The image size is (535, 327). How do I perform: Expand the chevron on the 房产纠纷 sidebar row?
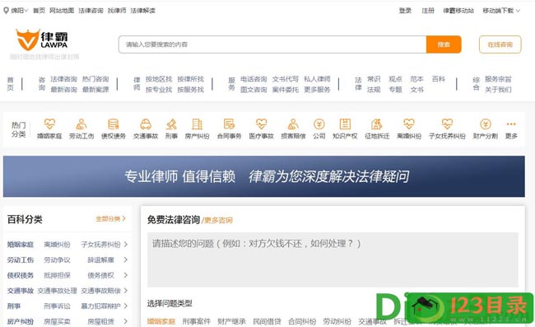click(x=126, y=321)
